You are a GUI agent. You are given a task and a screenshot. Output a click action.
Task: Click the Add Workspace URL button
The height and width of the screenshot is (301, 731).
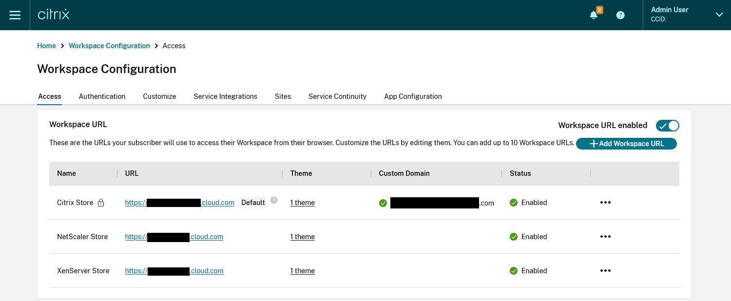[x=626, y=144]
